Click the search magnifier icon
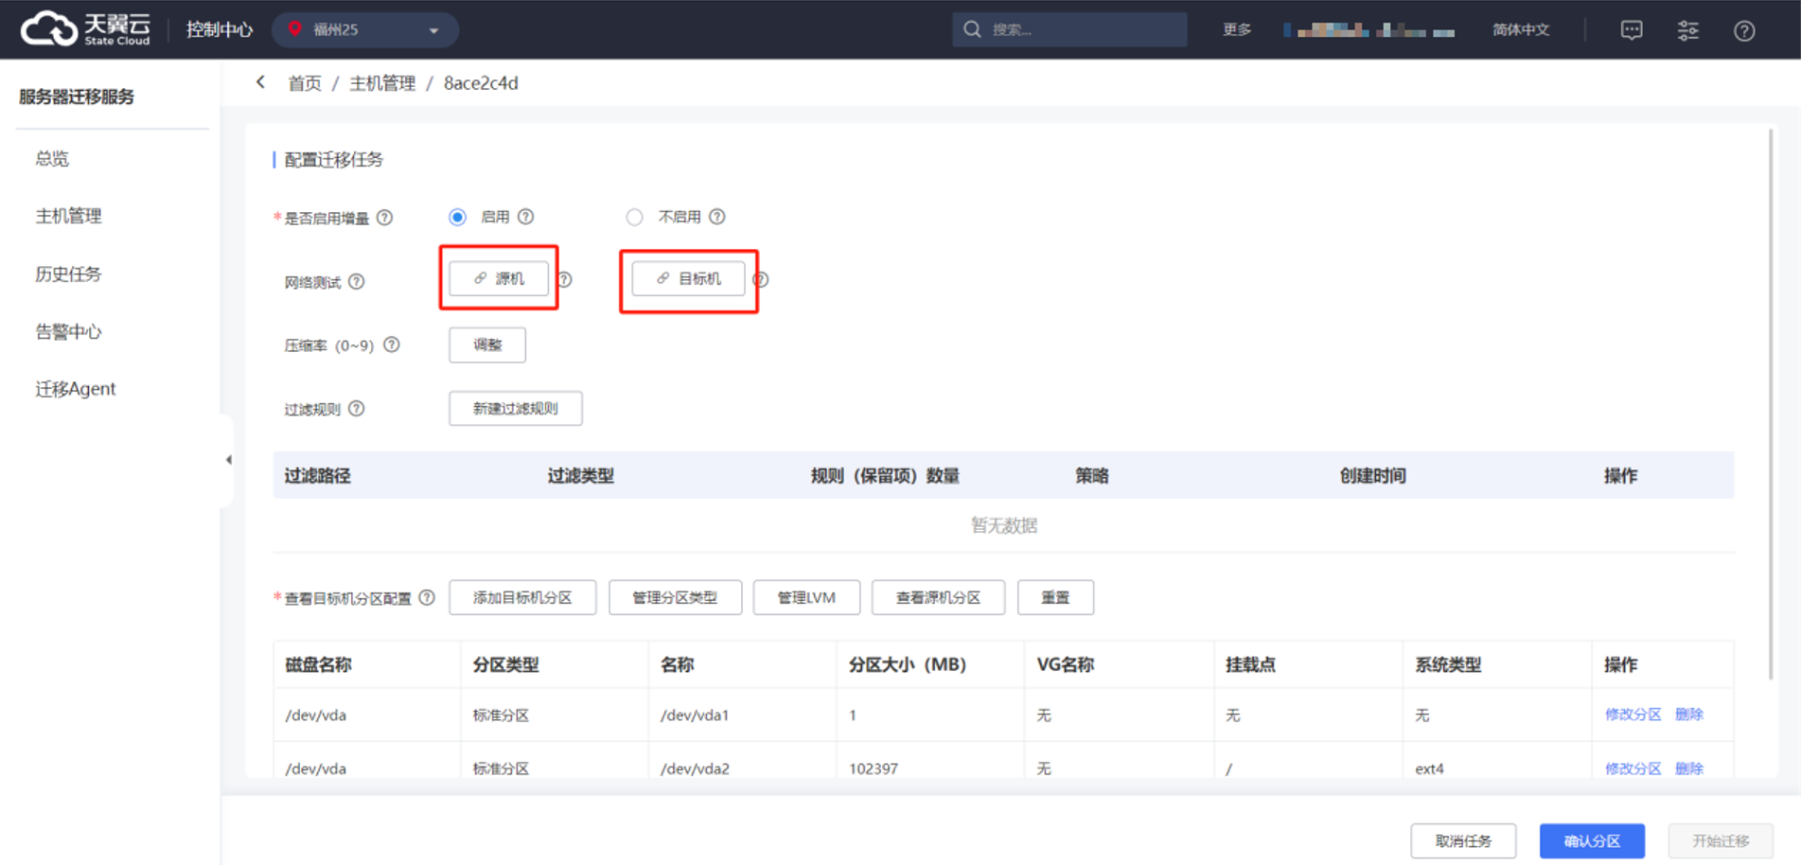1801x865 pixels. [972, 29]
